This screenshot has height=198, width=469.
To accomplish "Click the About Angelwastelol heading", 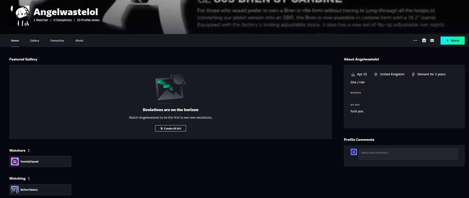I will tap(361, 59).
